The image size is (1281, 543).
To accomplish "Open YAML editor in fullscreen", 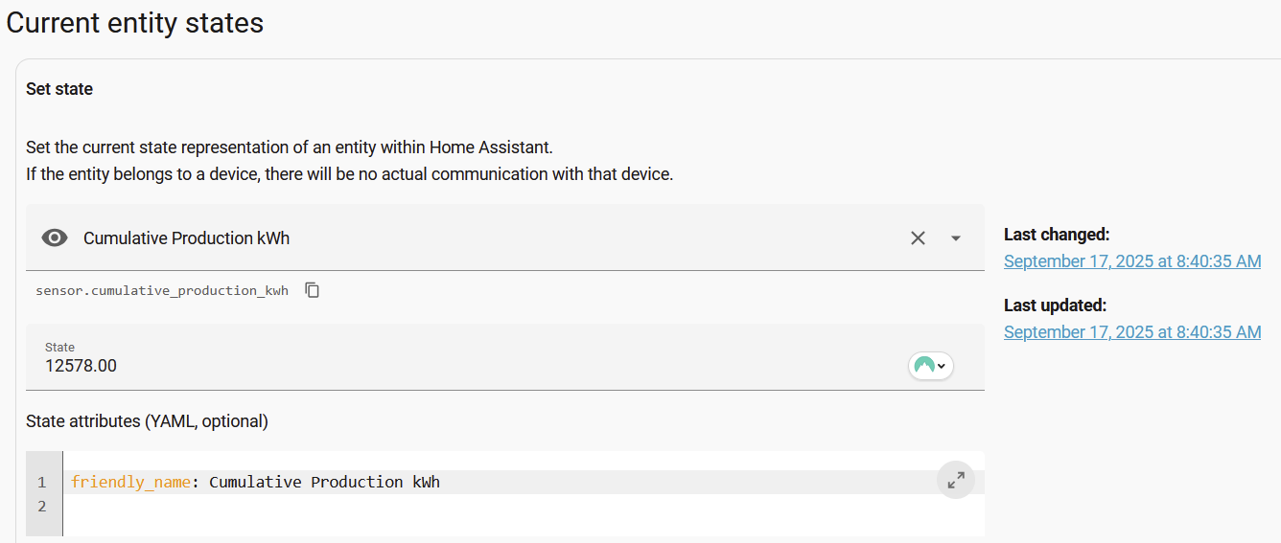I will (955, 481).
